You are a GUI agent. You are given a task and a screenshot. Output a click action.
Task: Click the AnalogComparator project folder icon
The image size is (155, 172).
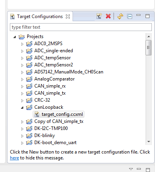click(29, 79)
